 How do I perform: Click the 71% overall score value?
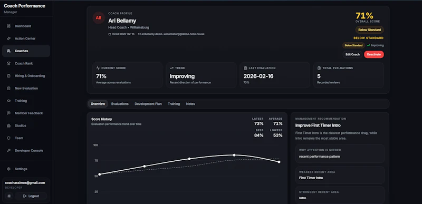pos(365,16)
